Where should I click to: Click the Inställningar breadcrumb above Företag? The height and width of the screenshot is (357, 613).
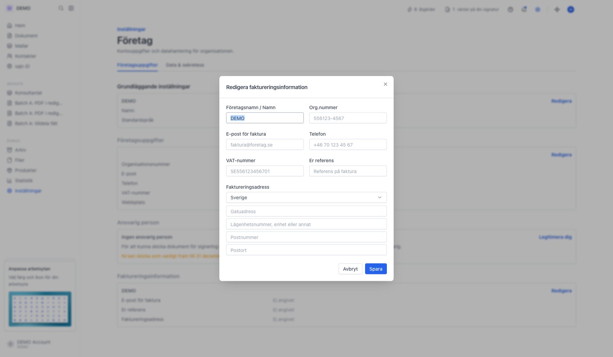(131, 29)
